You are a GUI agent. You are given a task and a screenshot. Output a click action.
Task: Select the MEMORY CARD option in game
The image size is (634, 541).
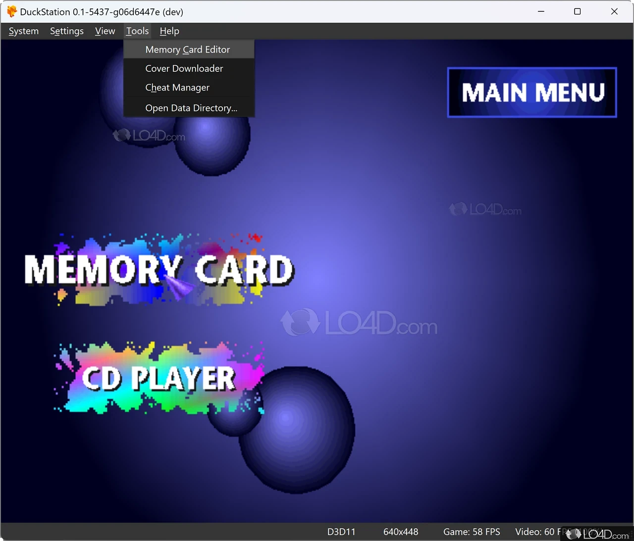159,270
